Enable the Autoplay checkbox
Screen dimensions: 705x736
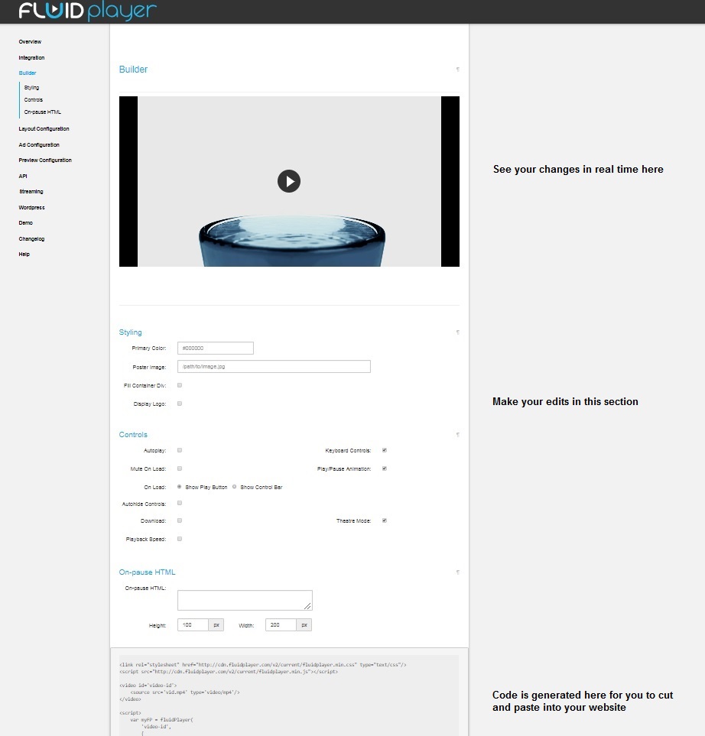180,450
